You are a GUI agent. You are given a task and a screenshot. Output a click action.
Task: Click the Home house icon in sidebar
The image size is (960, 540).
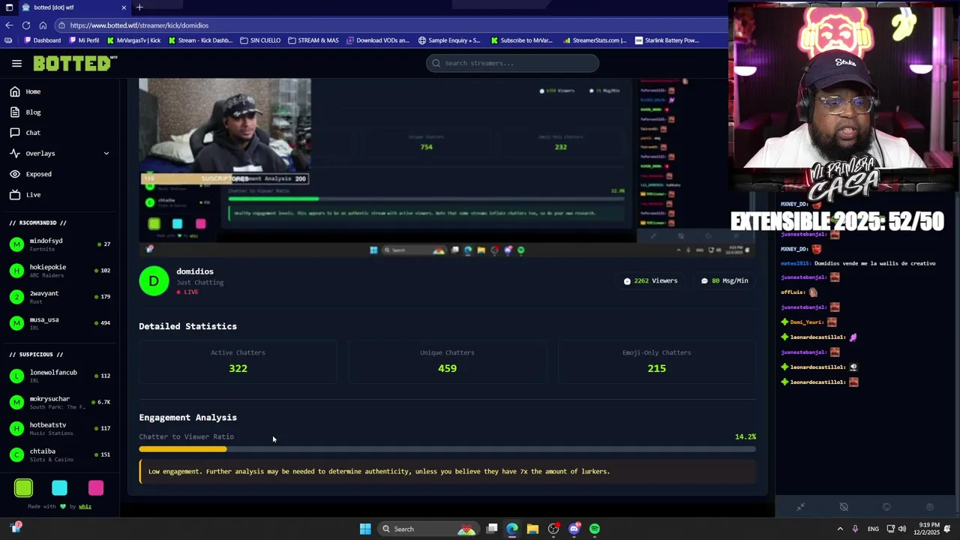[x=15, y=91]
